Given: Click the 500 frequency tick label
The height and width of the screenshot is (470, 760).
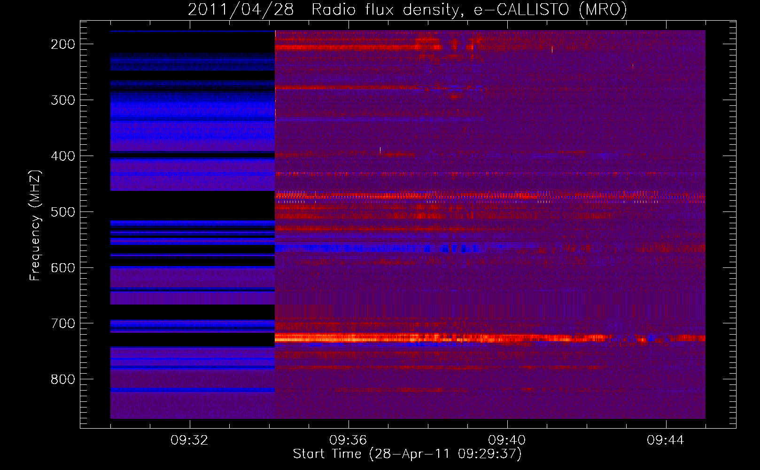Looking at the screenshot, I should (x=63, y=212).
